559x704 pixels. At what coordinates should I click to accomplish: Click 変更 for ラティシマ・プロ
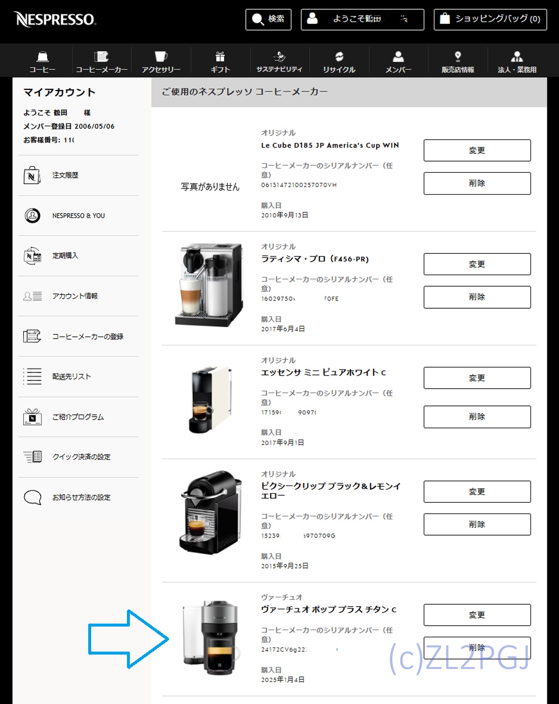click(477, 264)
